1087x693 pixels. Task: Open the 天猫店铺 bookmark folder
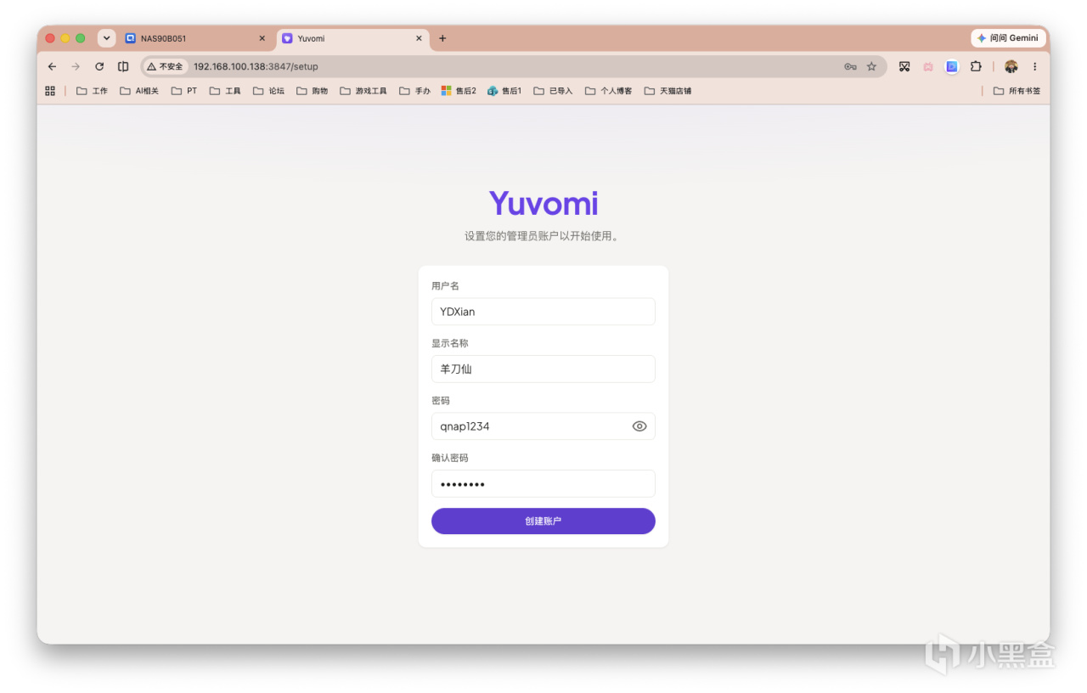pos(667,91)
